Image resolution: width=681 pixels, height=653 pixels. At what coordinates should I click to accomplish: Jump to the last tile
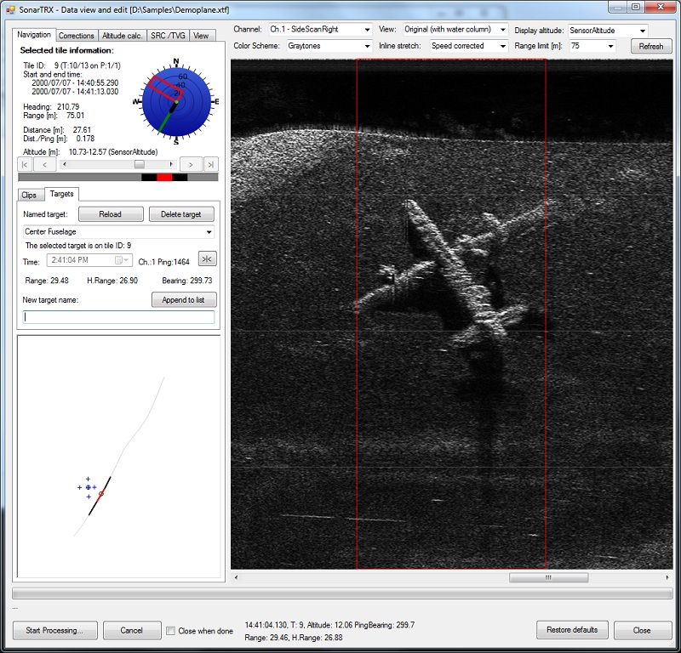pyautogui.click(x=210, y=164)
